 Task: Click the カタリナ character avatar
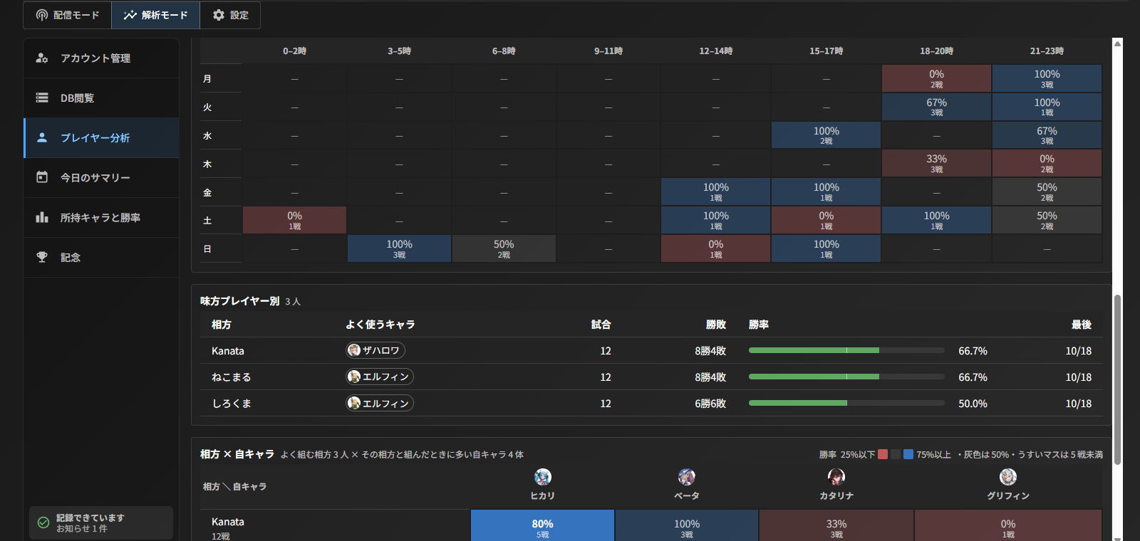pyautogui.click(x=836, y=477)
